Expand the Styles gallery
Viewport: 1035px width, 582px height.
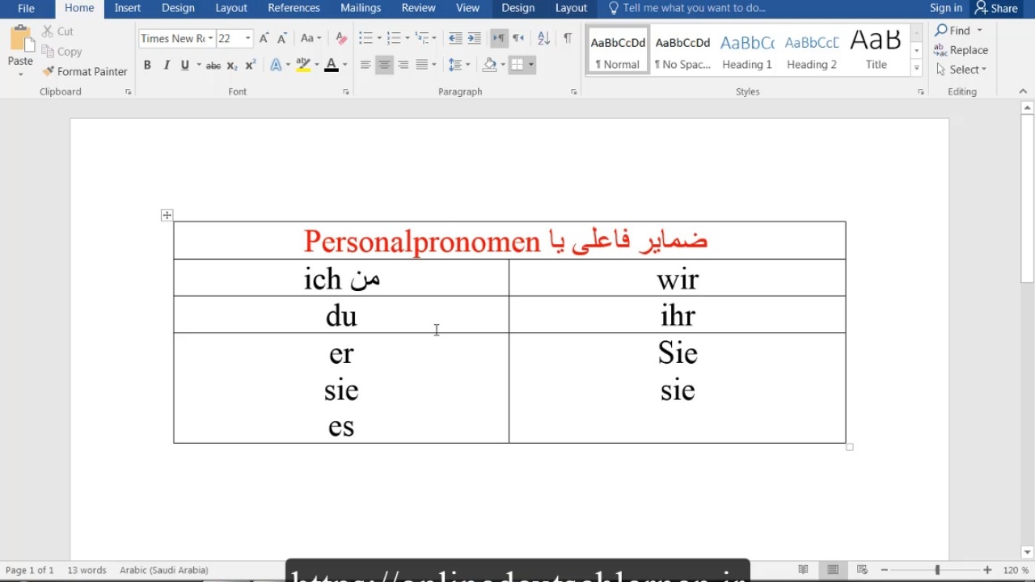pos(916,69)
